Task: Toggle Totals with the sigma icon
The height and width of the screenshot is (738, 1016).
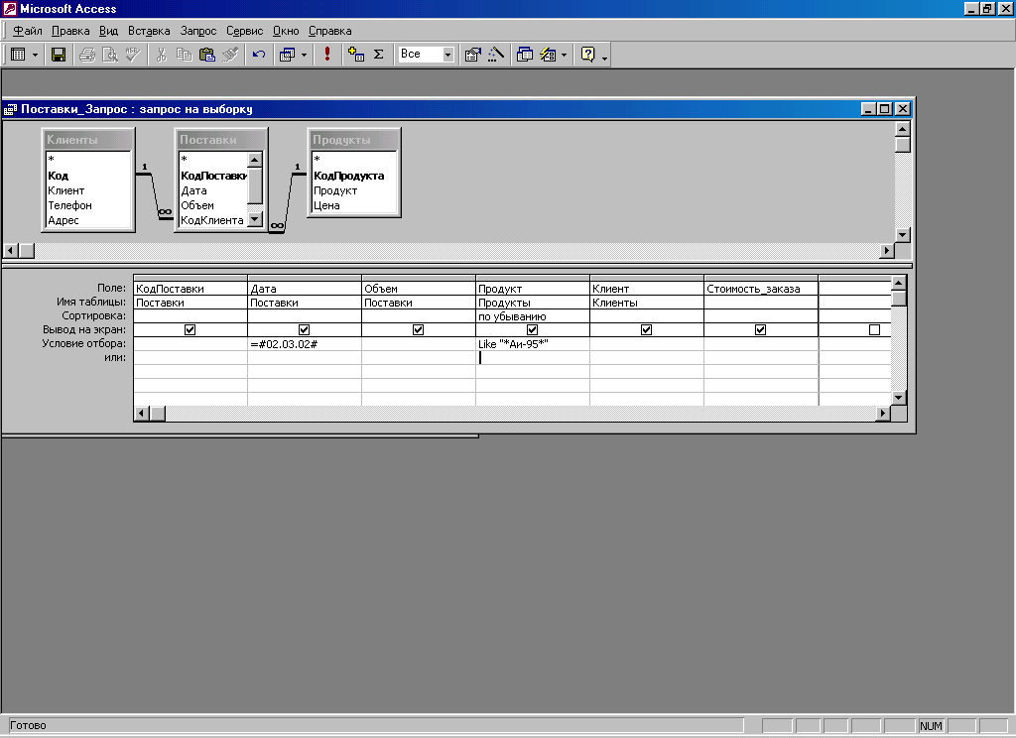Action: [379, 55]
